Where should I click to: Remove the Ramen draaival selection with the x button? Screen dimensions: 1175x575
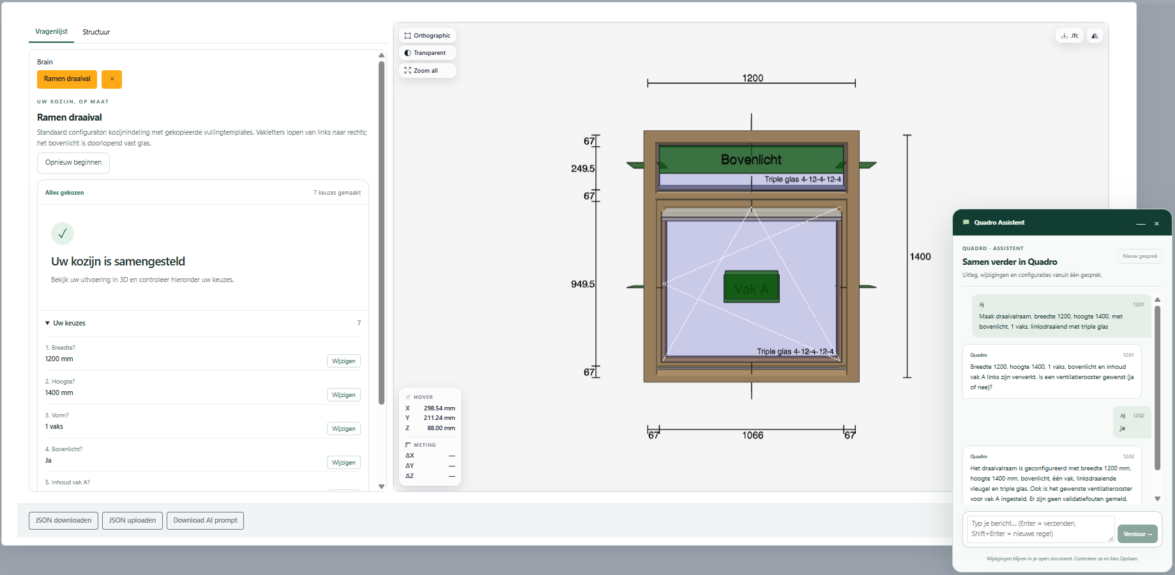coord(112,79)
